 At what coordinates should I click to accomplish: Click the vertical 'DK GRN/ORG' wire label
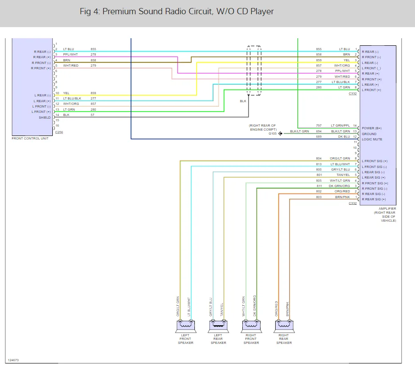click(255, 306)
